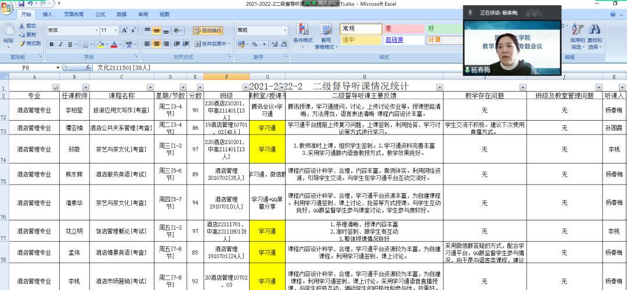Image resolution: width=627 pixels, height=290 pixels.
Task: Click the 文 phonetic guide icon
Action: [x=129, y=44]
